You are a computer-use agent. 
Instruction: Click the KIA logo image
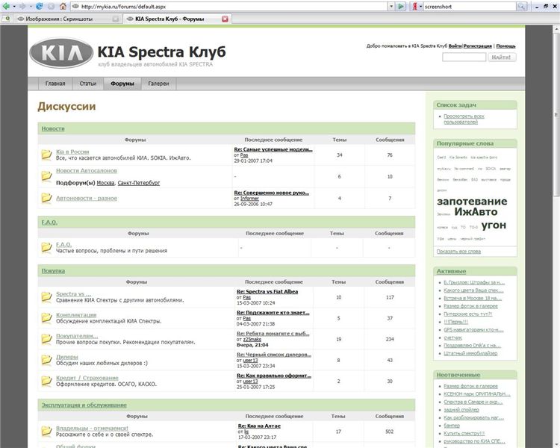coord(61,53)
